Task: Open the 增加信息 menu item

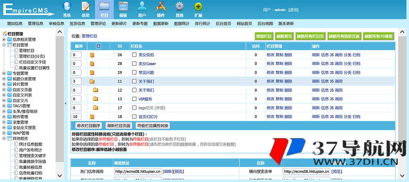Action: pyautogui.click(x=15, y=24)
